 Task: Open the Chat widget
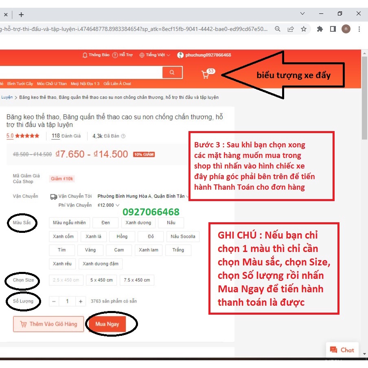point(342,350)
